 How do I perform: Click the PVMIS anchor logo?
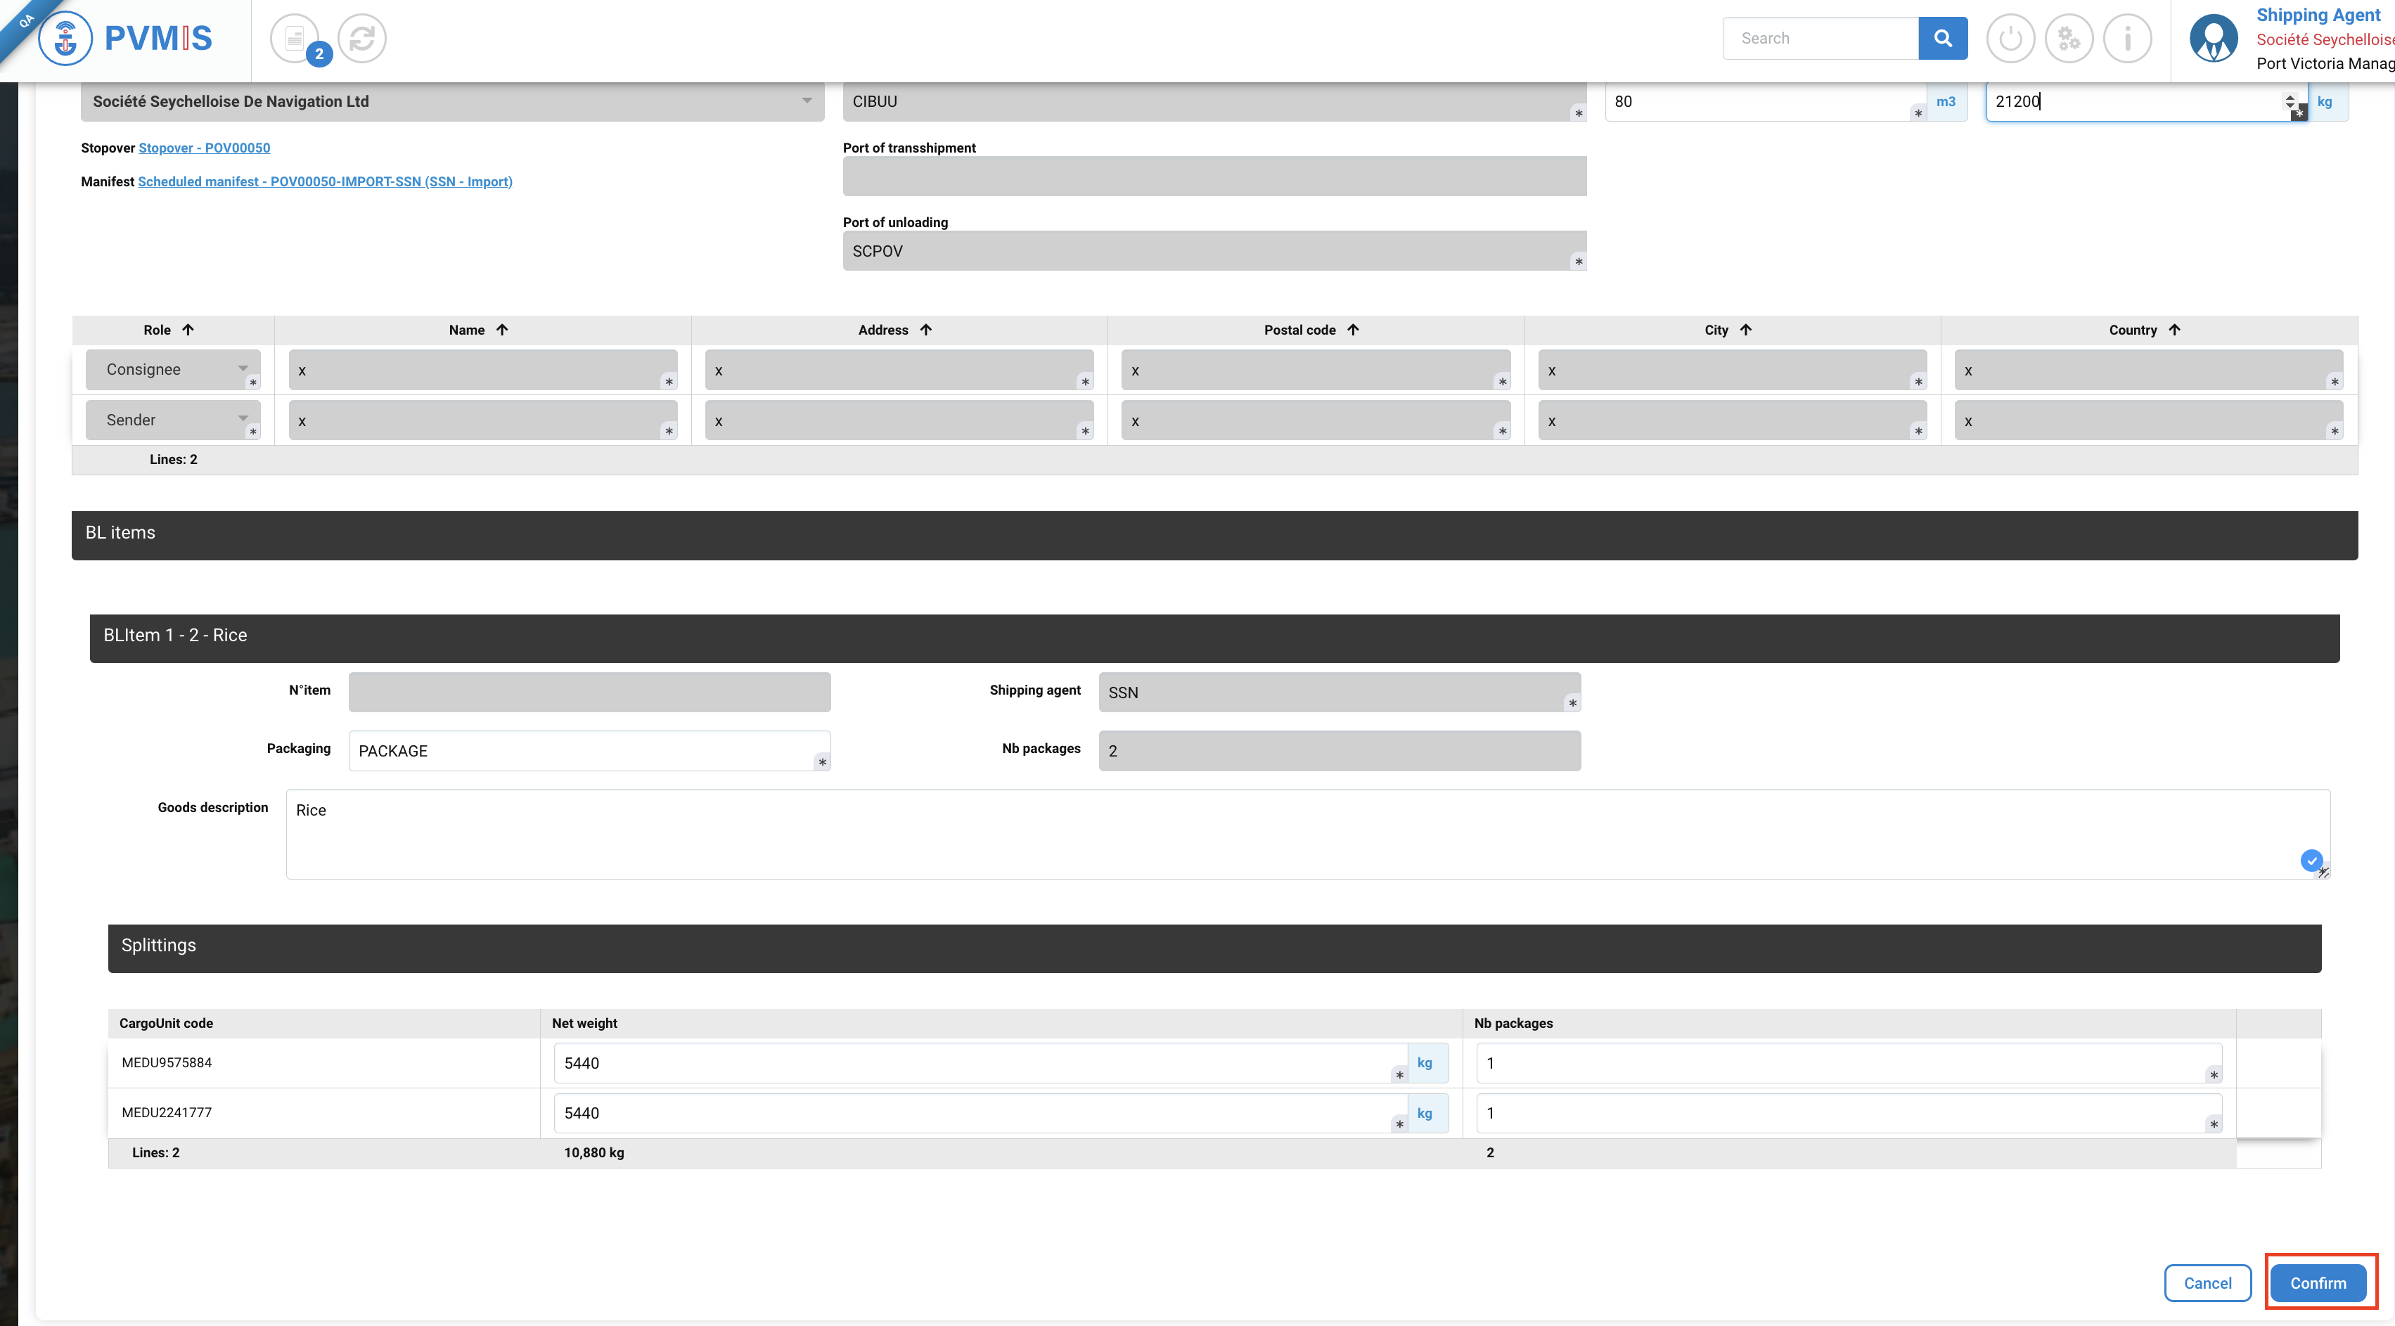pos(65,39)
